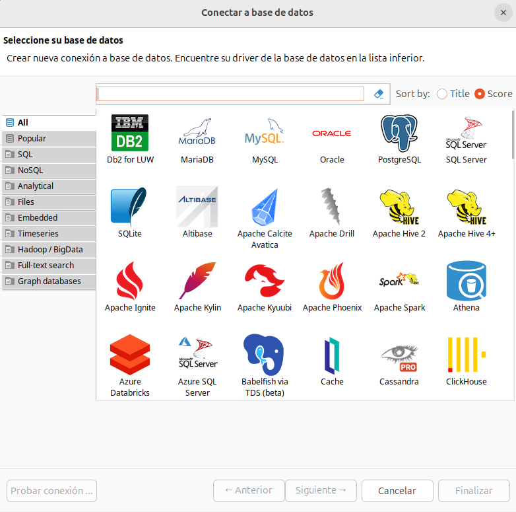
Task: Choose the MySQL database driver
Action: pos(265,133)
